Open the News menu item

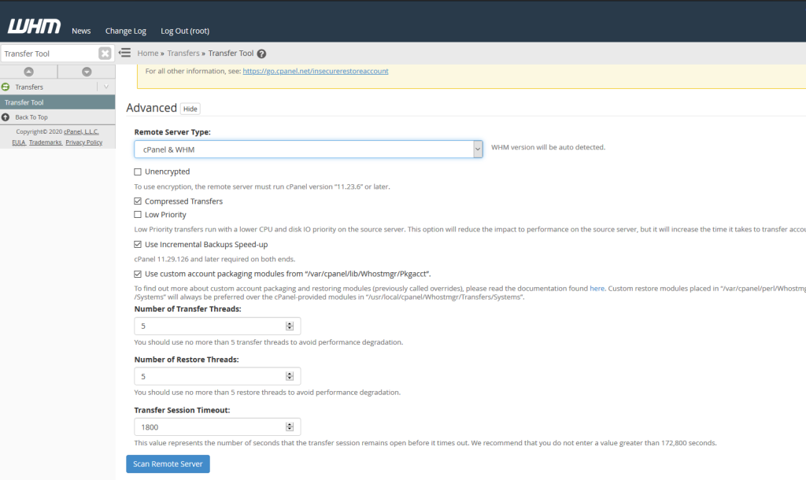click(81, 31)
